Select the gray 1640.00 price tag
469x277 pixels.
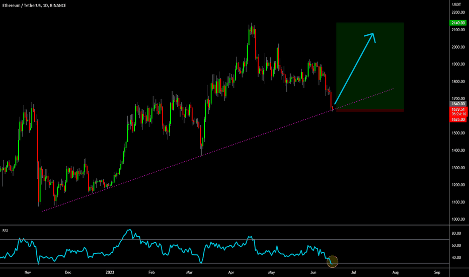[458, 104]
